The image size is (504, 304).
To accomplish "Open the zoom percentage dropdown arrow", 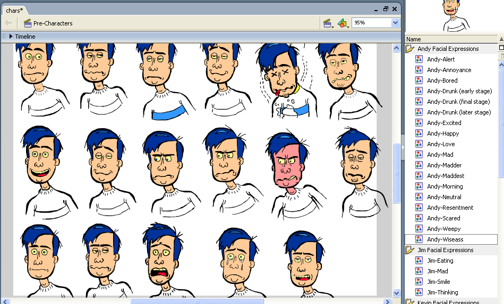I will pyautogui.click(x=395, y=23).
